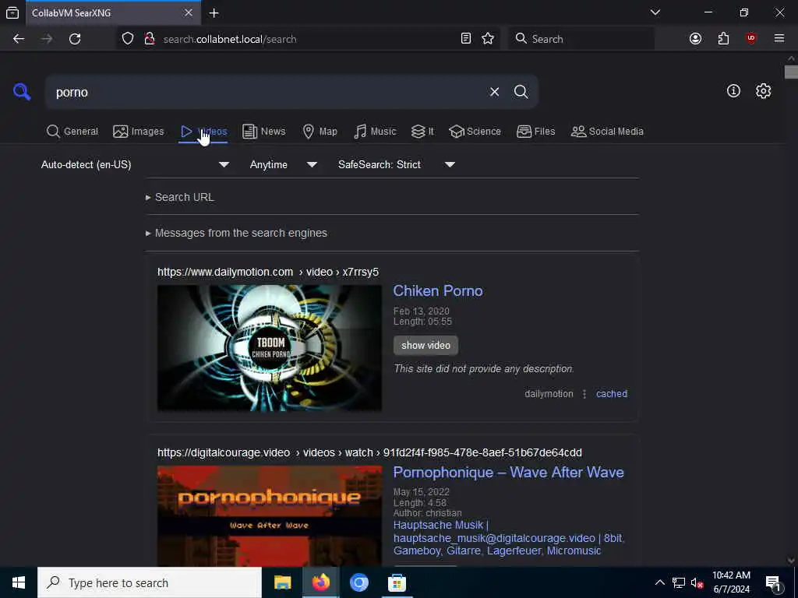Switch to the Images tab
The width and height of the screenshot is (798, 598).
(139, 131)
